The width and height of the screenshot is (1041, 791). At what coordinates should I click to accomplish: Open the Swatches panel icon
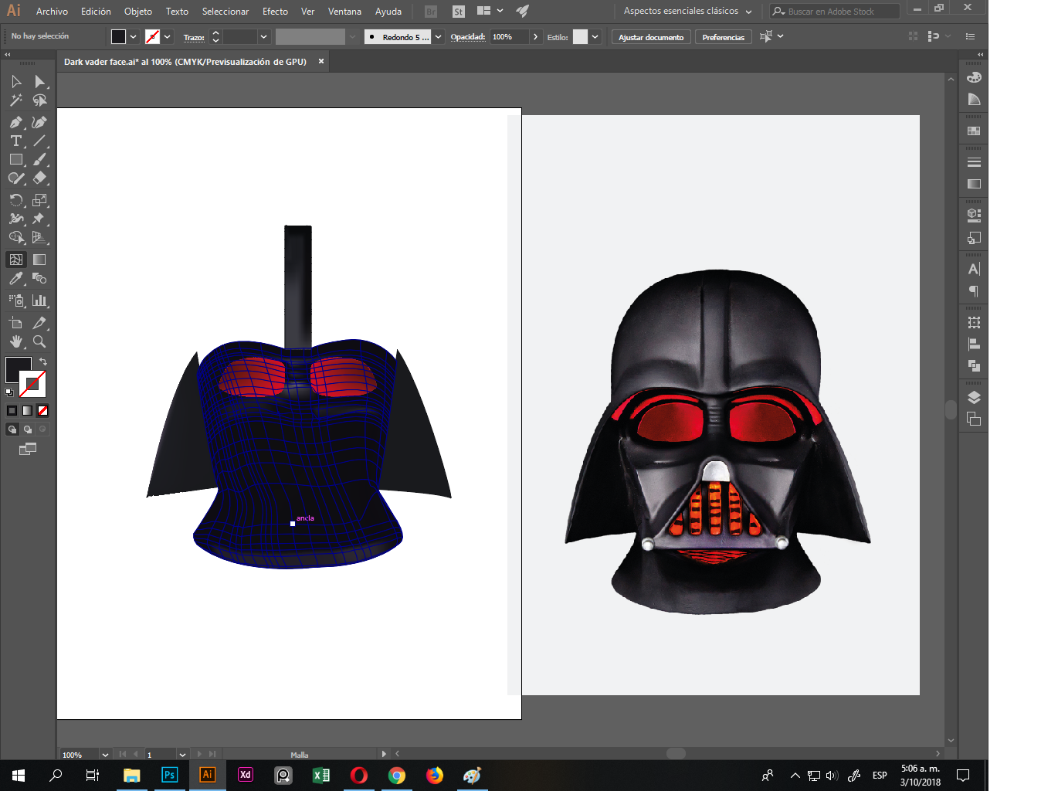pyautogui.click(x=974, y=131)
